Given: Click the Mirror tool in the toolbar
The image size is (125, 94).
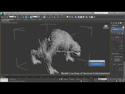Looking at the screenshot, I should click(x=70, y=17).
